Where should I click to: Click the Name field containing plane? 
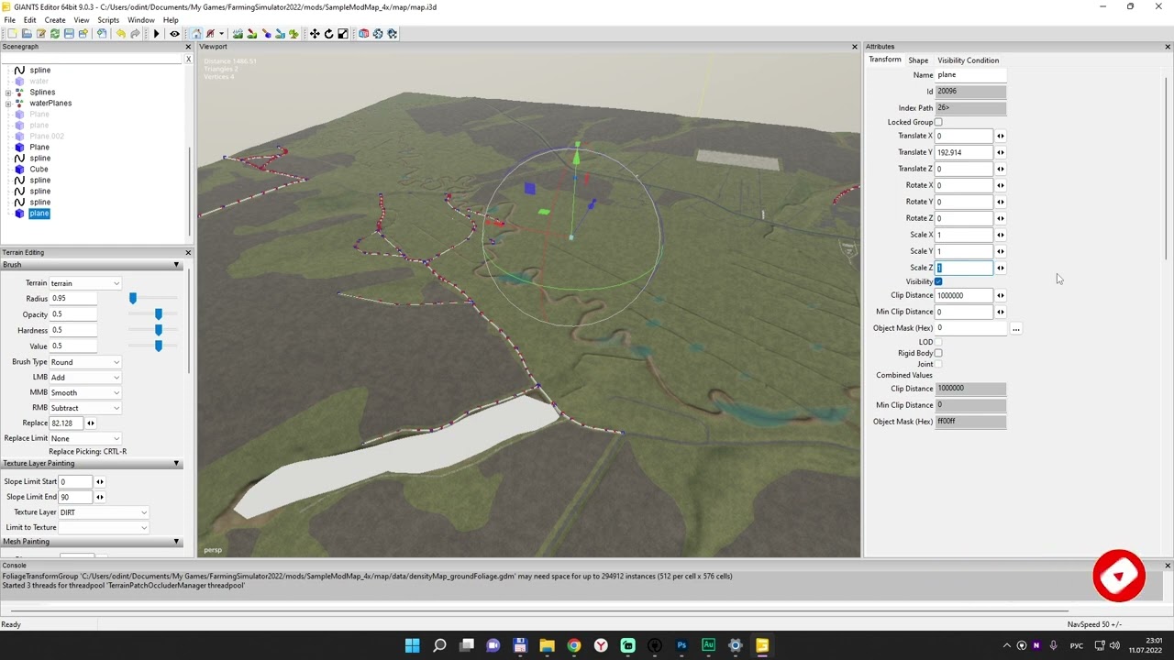970,75
